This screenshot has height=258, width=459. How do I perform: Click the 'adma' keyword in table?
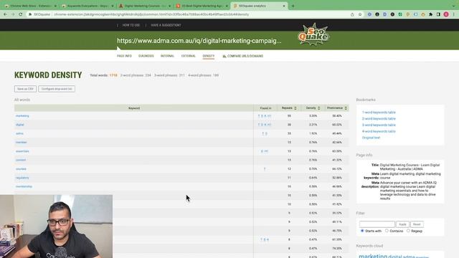tap(19, 133)
